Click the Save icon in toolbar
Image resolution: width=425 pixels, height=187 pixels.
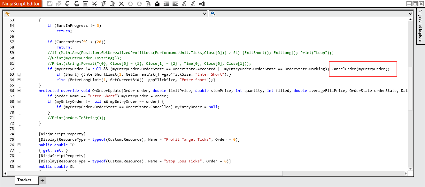pos(50,4)
